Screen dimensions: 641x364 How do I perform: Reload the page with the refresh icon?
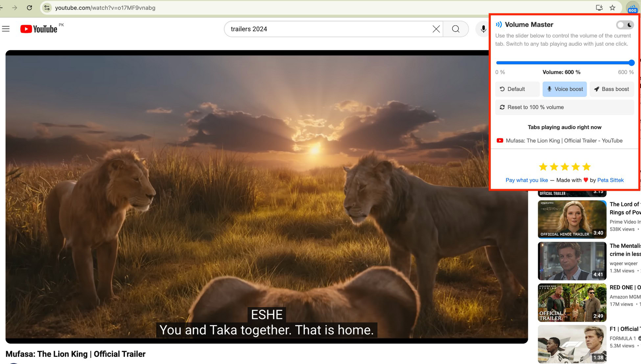29,8
